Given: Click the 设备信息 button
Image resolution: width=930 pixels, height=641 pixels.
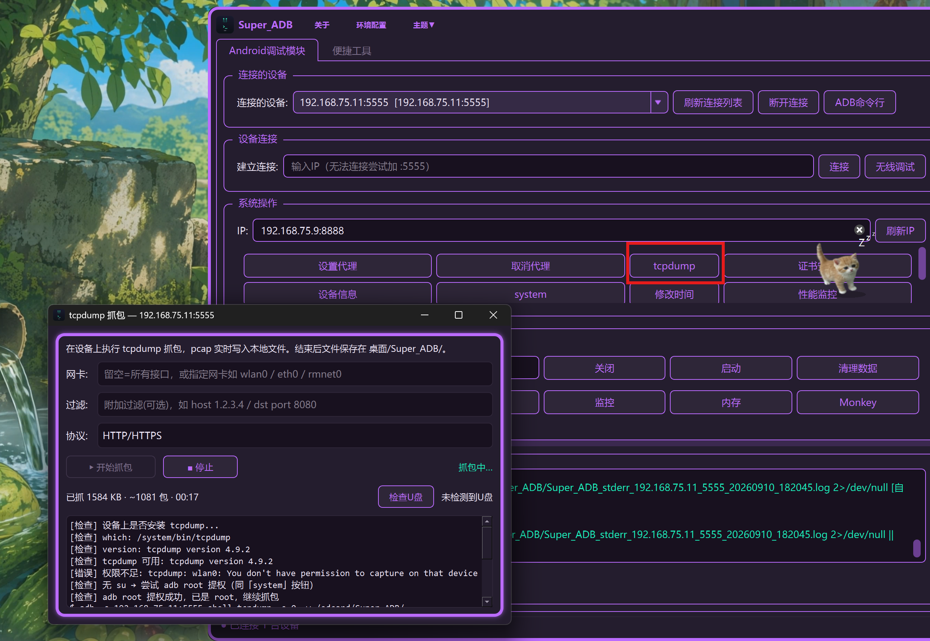Looking at the screenshot, I should click(337, 293).
